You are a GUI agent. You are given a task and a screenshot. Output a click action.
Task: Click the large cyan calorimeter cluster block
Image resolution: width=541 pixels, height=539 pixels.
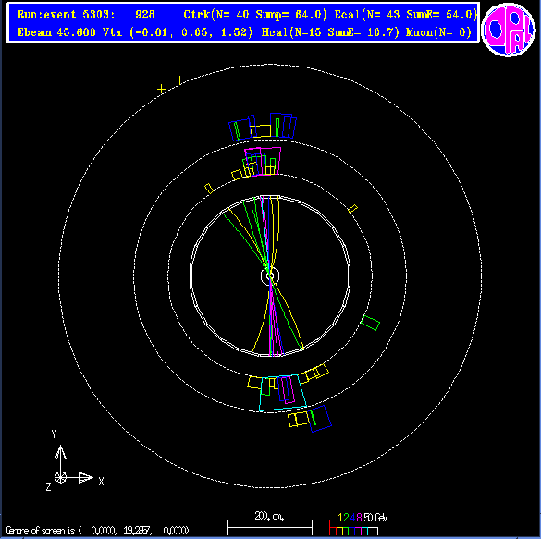pos(283,393)
